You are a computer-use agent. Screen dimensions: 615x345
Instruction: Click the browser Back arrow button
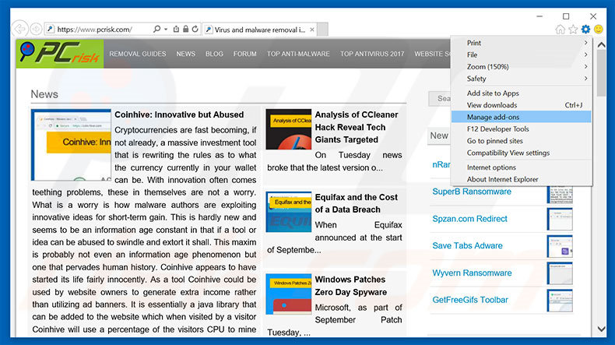coord(19,29)
